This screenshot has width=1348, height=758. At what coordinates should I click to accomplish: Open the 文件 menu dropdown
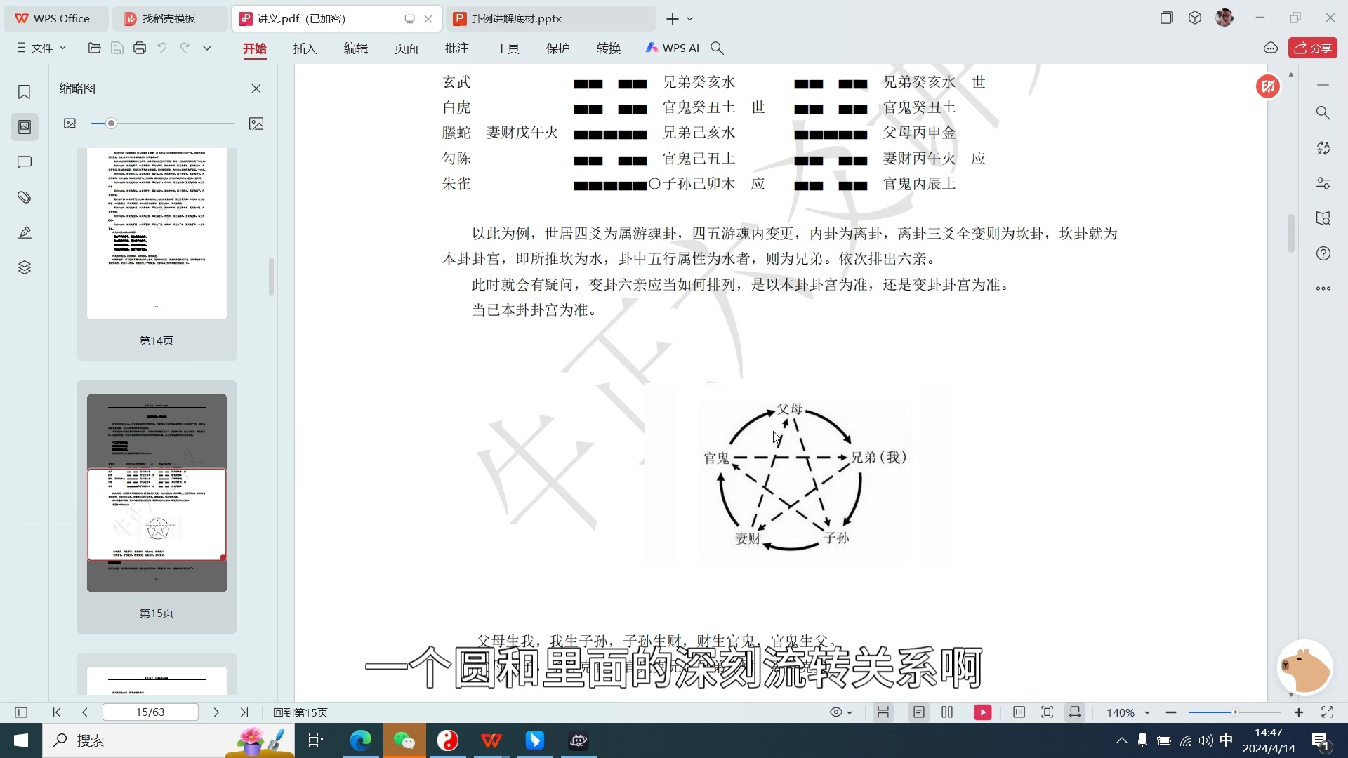(x=41, y=48)
